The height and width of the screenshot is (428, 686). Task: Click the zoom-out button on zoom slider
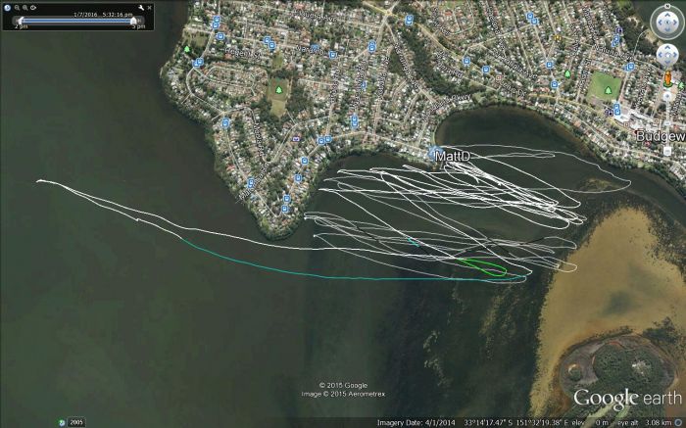point(667,151)
